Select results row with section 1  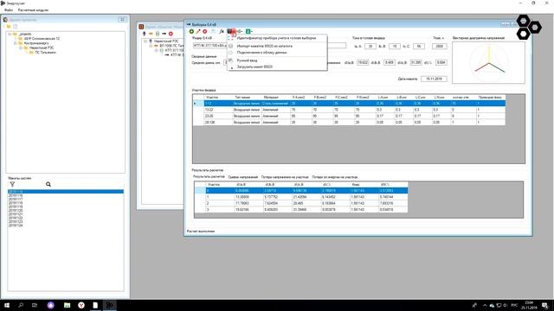point(301,197)
